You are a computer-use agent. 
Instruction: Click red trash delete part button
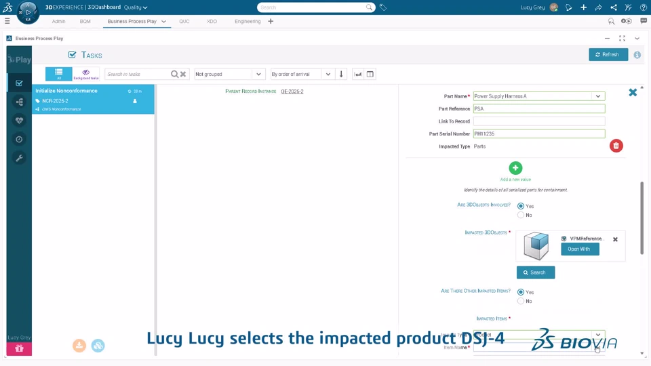click(616, 146)
